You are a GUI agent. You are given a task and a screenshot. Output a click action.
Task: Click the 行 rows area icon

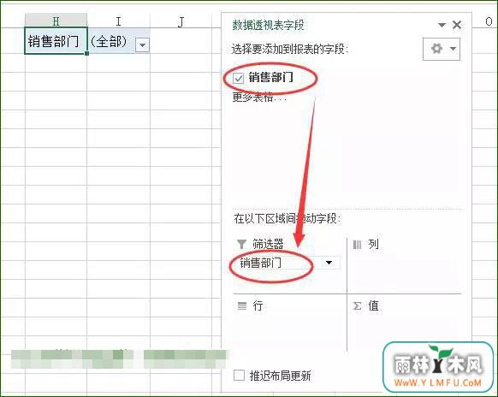coord(242,305)
